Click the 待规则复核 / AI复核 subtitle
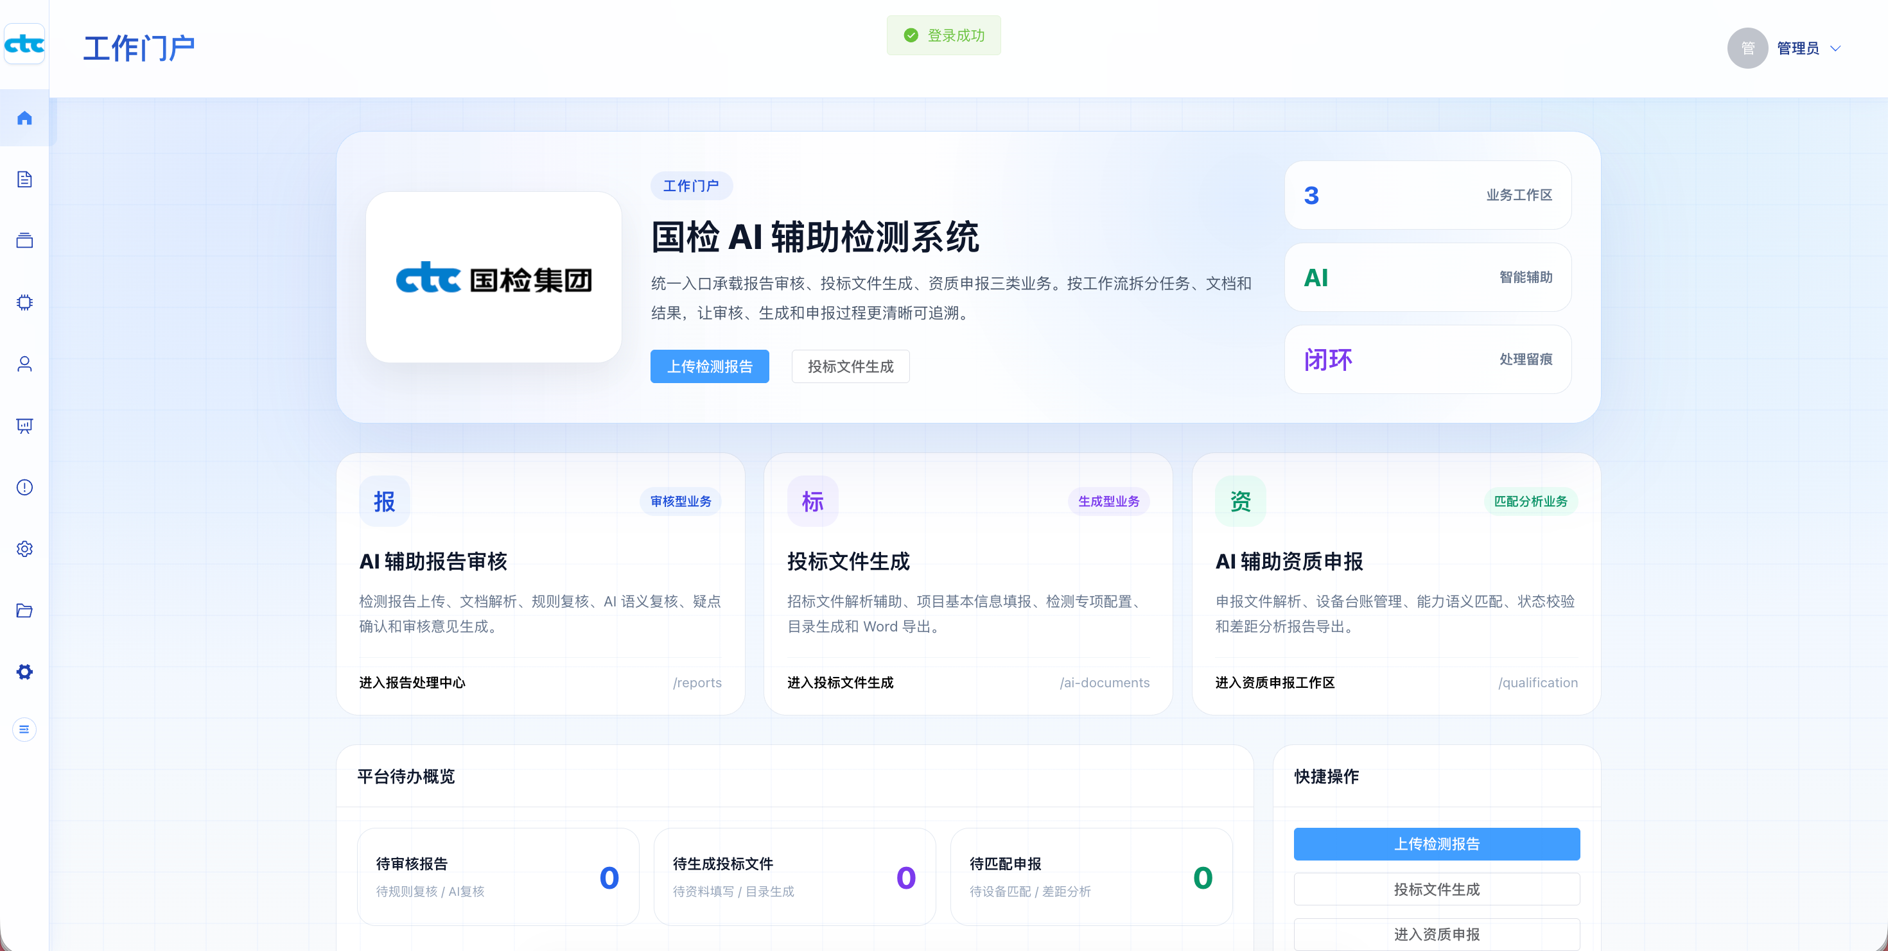 tap(430, 892)
